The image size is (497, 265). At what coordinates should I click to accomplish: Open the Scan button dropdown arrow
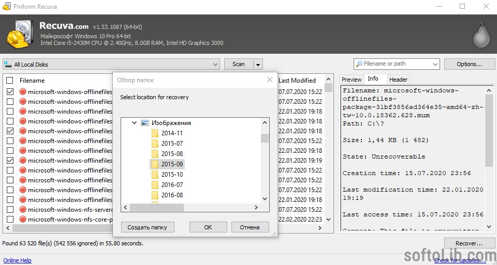[258, 65]
